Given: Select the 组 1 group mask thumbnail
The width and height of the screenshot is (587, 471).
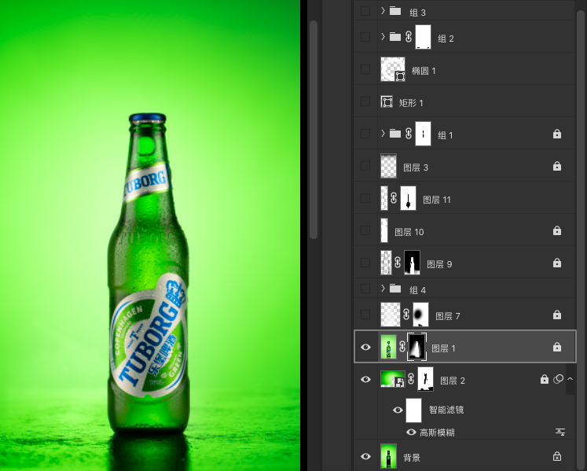Looking at the screenshot, I should coord(423,134).
